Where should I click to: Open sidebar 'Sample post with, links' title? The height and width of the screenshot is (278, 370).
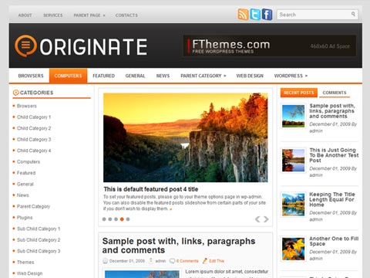(x=332, y=111)
